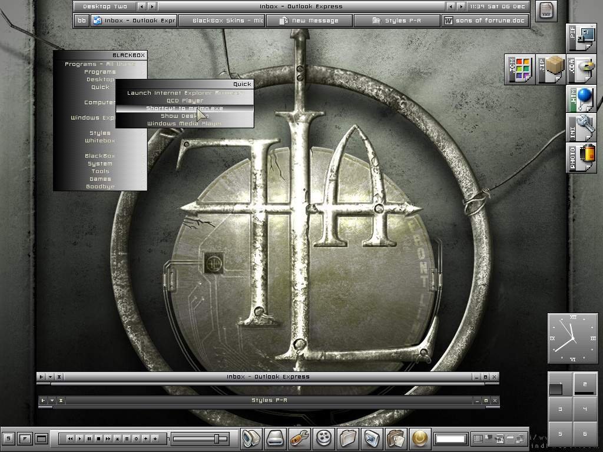Launch the computer monitors icon in bottom bar
This screenshot has height=452, width=603.
coord(251,438)
